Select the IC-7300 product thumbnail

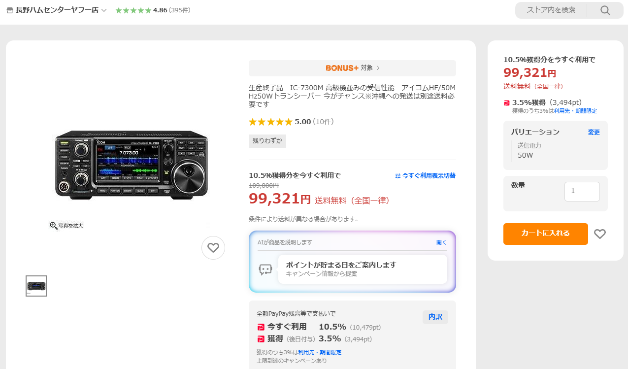pyautogui.click(x=36, y=286)
